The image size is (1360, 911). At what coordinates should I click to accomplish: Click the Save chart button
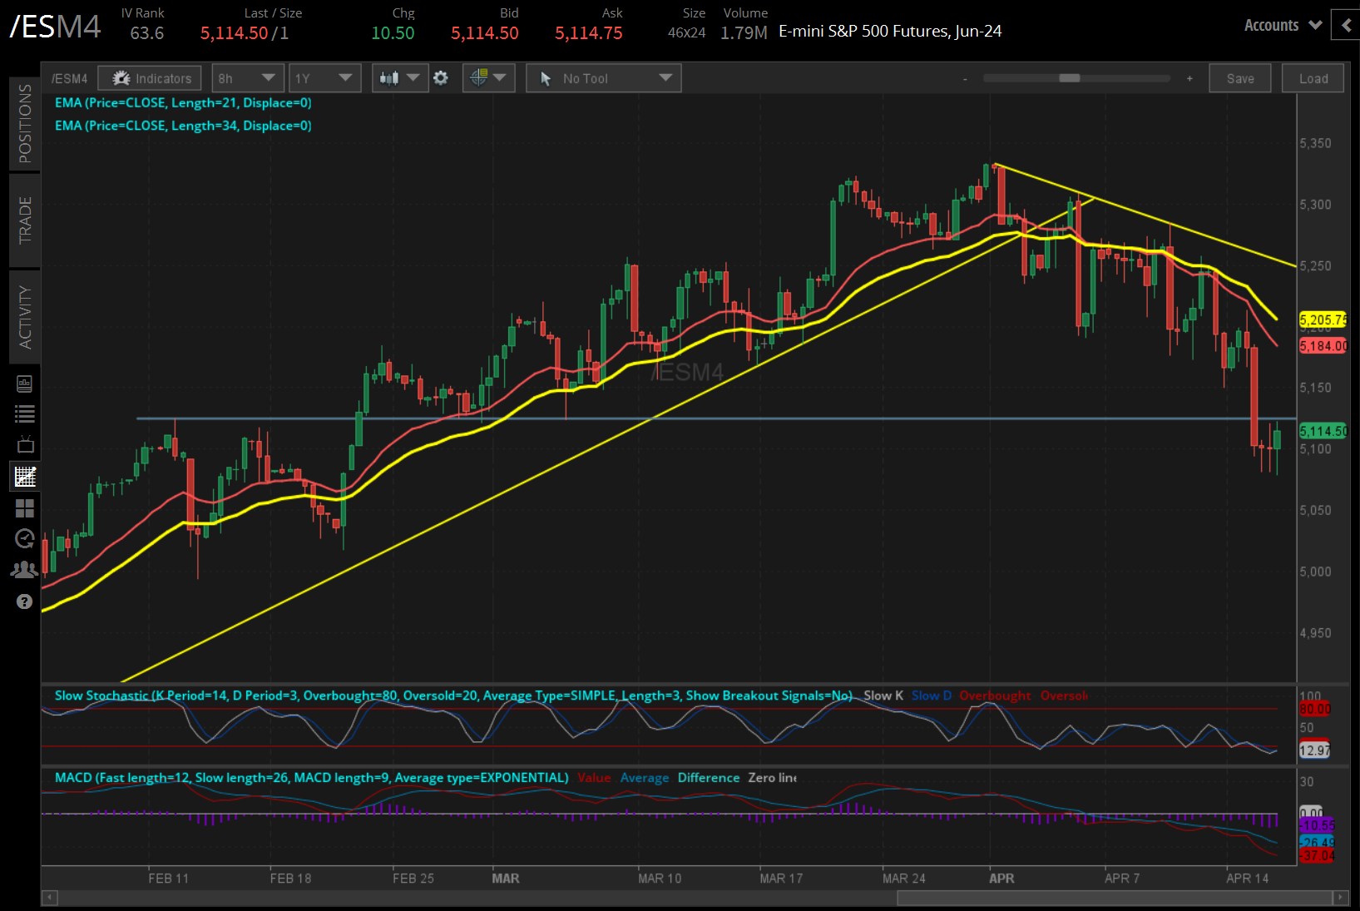coord(1240,78)
